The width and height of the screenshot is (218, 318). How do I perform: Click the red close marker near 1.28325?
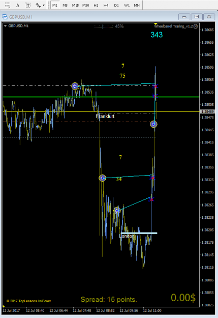click(x=152, y=178)
